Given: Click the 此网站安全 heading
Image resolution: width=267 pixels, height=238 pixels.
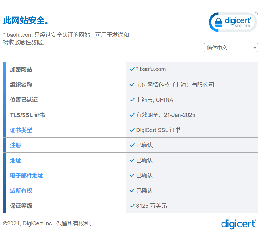Looking at the screenshot, I should point(26,20).
